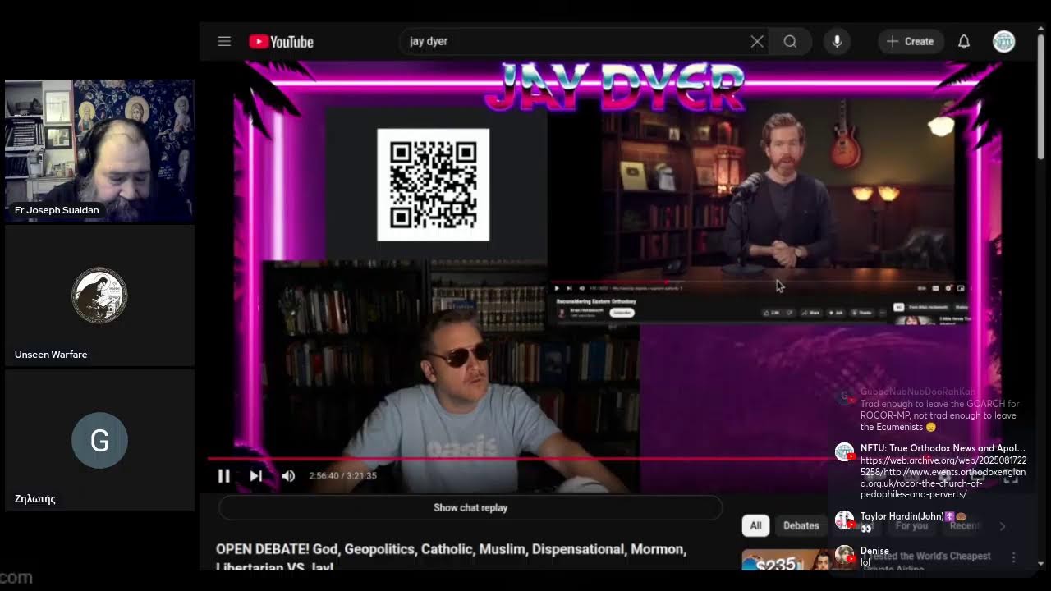Start voice search with the microphone icon
1051x591 pixels.
click(837, 41)
